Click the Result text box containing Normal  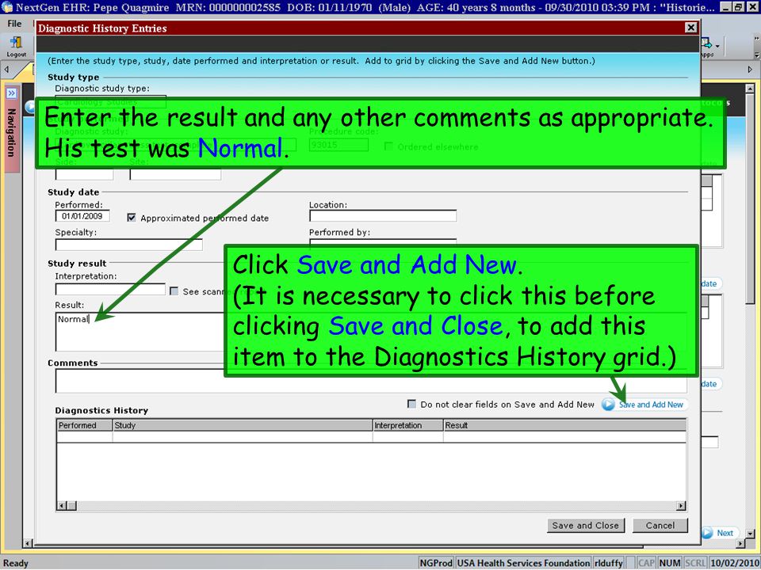[x=140, y=332]
